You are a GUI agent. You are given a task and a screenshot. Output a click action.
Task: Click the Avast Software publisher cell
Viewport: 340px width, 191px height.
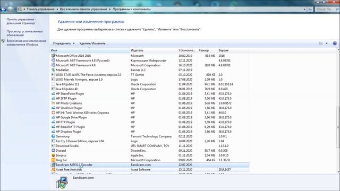140,170
